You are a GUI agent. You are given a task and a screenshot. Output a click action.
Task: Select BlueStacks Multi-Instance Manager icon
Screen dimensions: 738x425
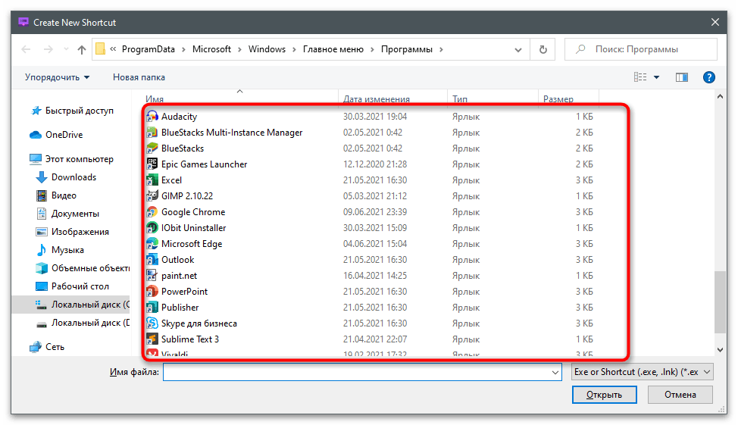152,133
